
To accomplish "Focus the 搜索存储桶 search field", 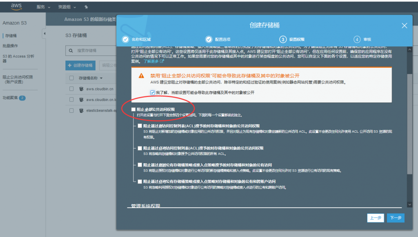I will (x=91, y=50).
